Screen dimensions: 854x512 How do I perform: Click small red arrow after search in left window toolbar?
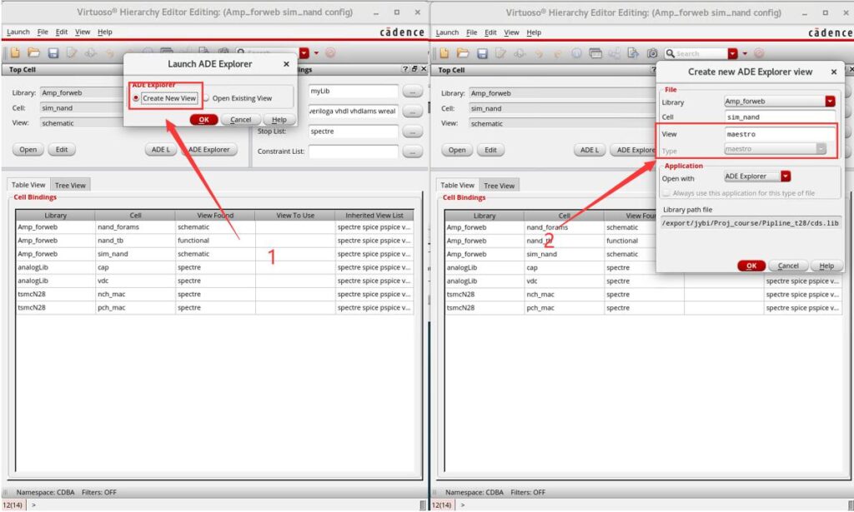click(x=316, y=52)
